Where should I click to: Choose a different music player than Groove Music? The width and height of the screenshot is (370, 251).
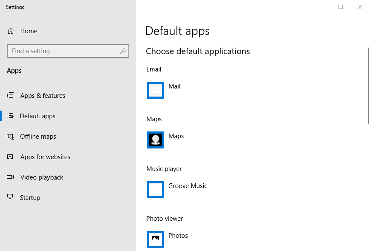click(188, 186)
